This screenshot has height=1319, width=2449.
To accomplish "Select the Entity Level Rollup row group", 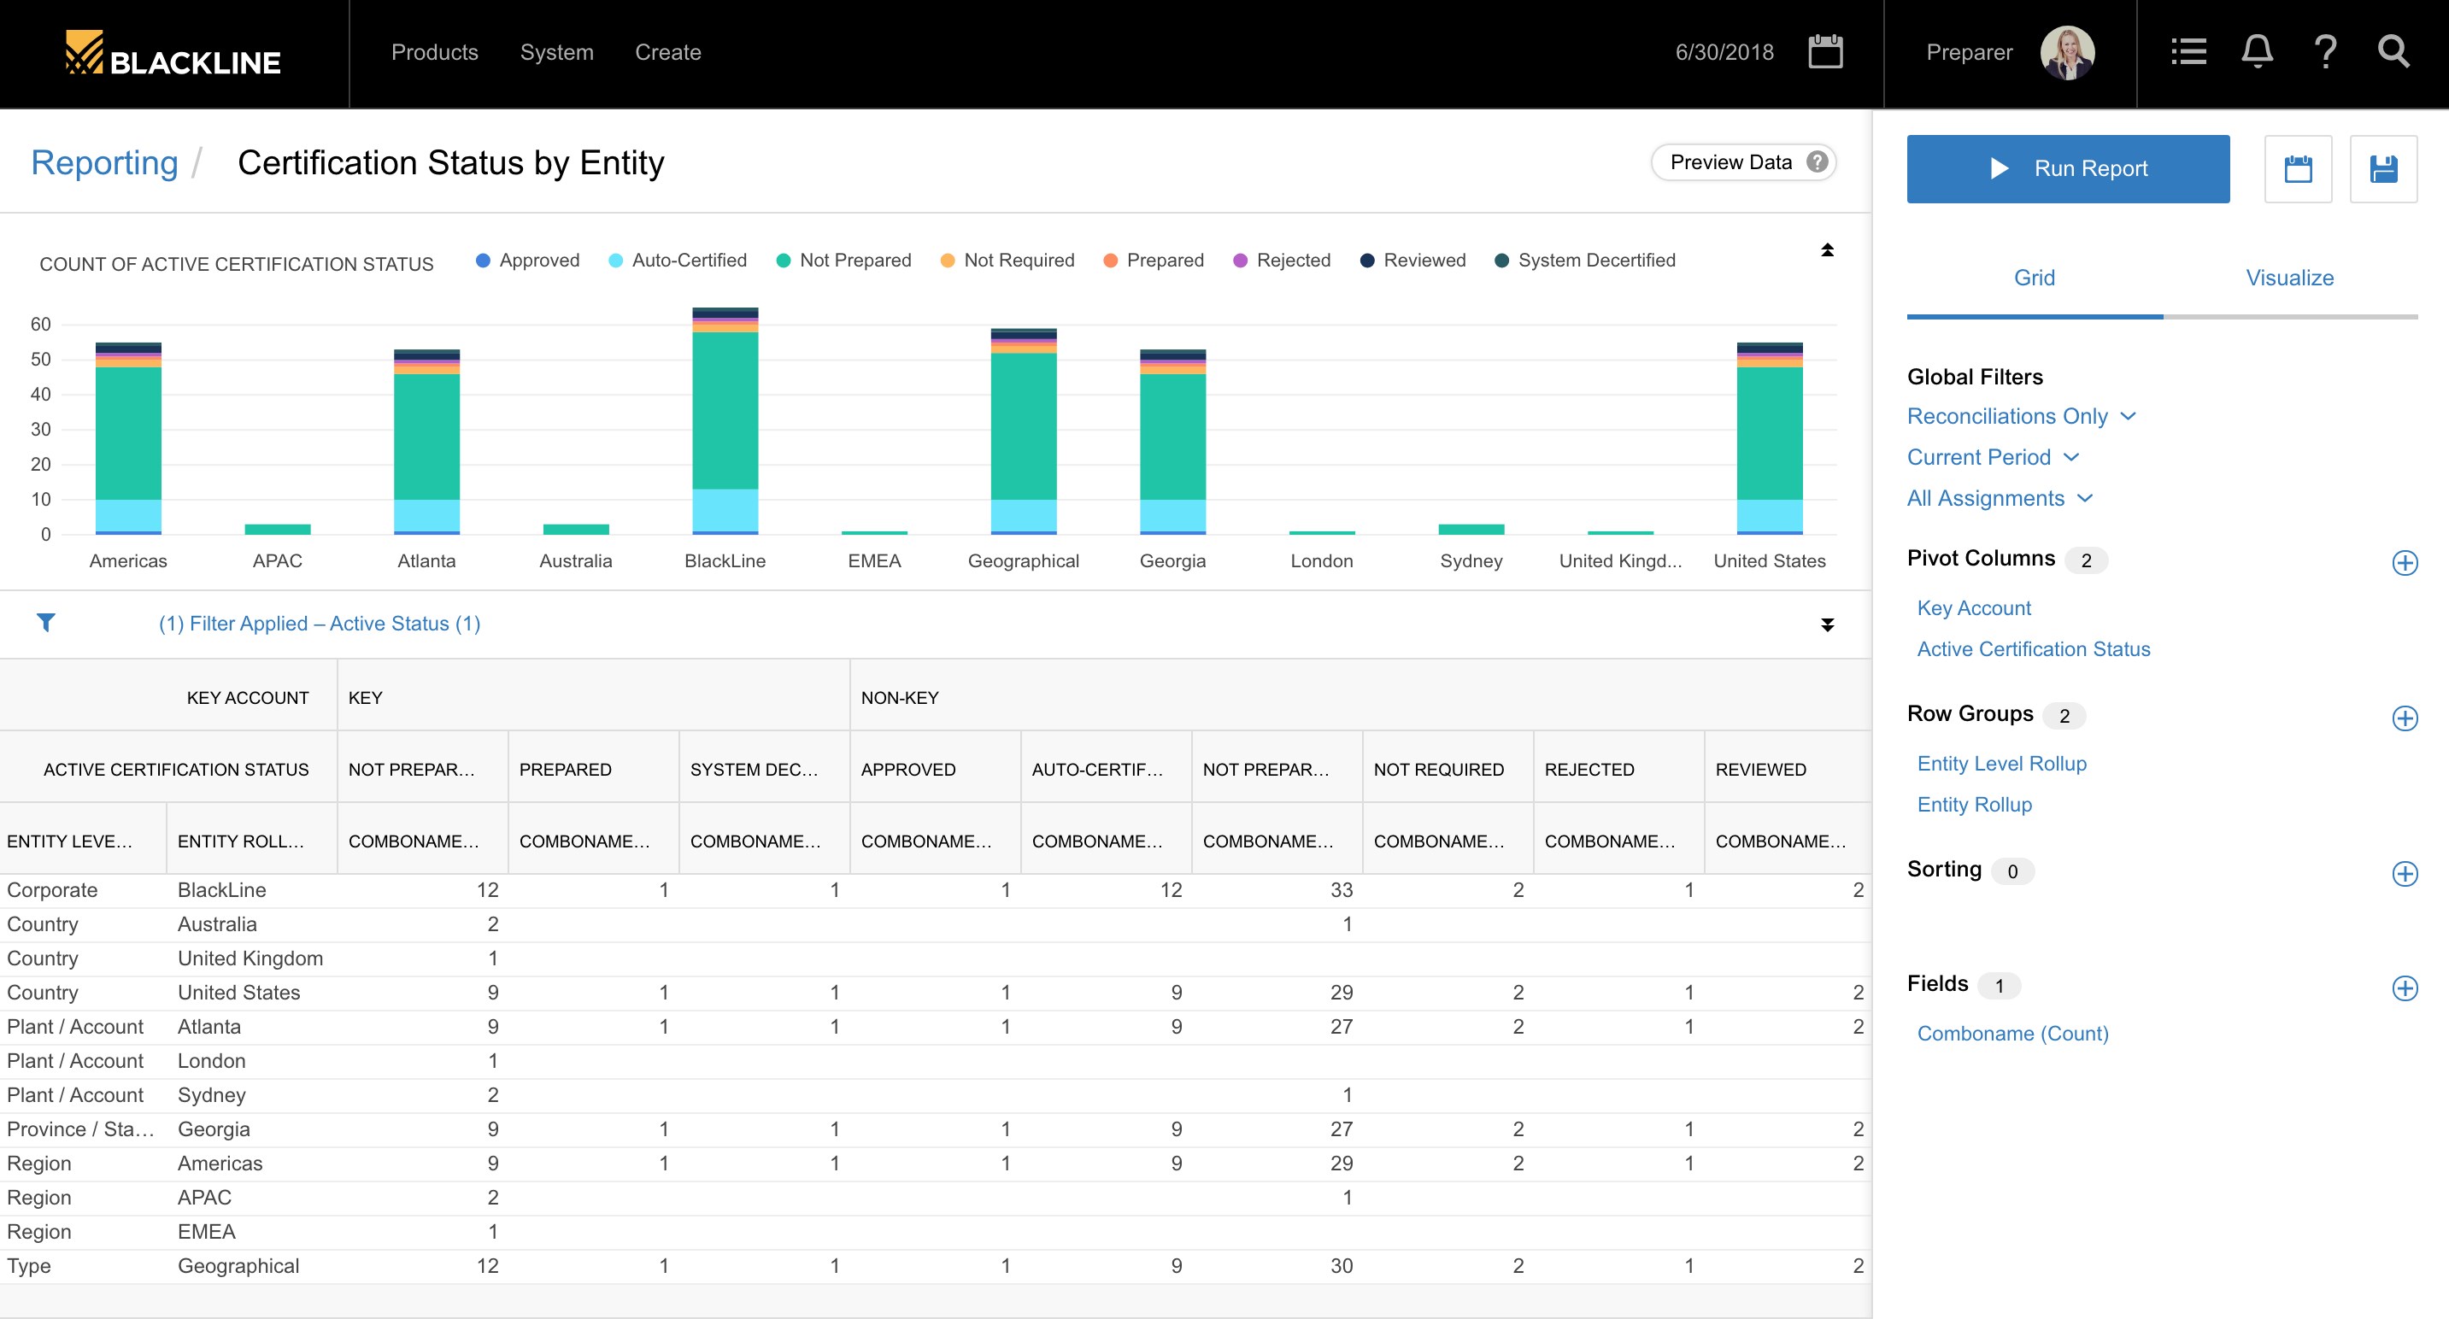I will point(2001,763).
